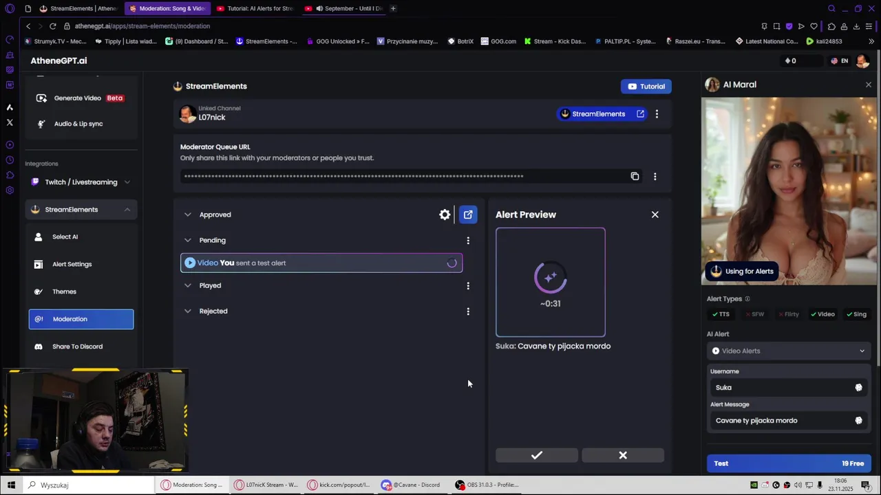The width and height of the screenshot is (881, 495).
Task: Open Pending section options menu
Action: tap(468, 241)
